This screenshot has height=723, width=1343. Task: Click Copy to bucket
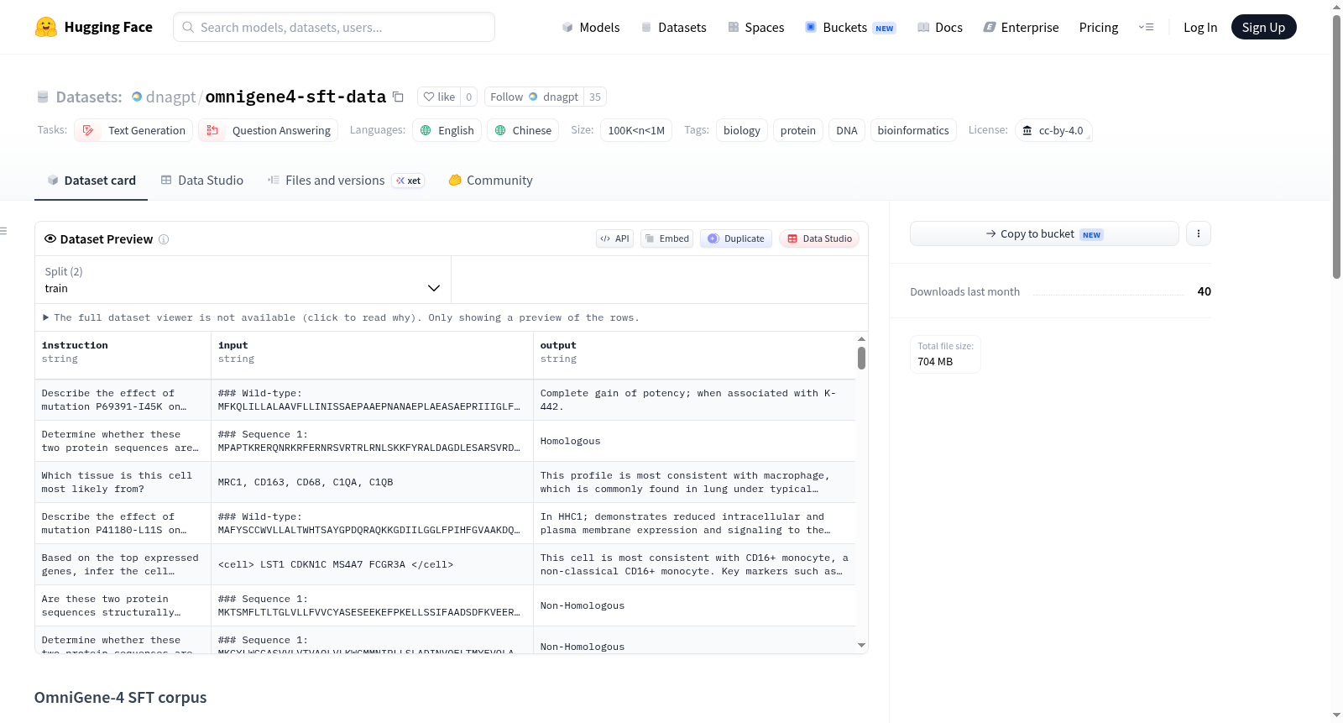[1044, 233]
